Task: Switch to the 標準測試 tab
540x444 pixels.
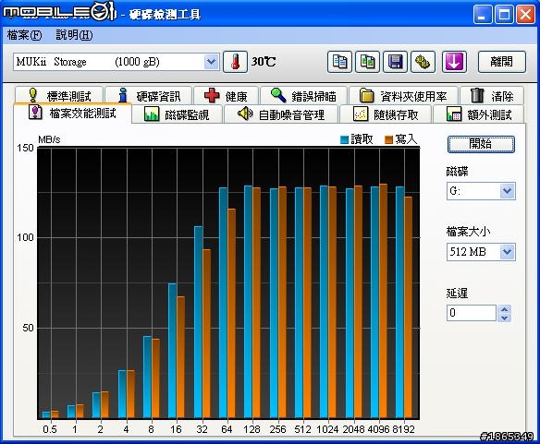Action: tap(59, 96)
